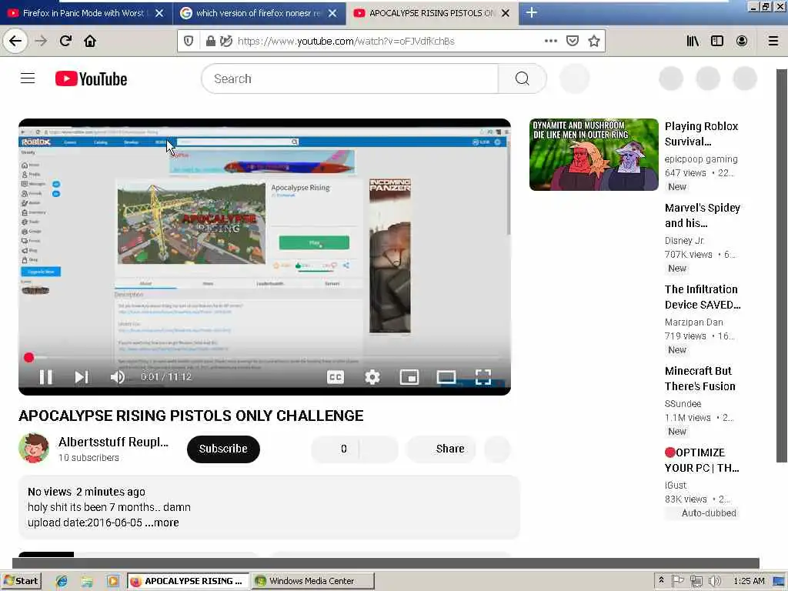The height and width of the screenshot is (591, 788).
Task: Open Action Center flag icon
Action: [x=677, y=581]
